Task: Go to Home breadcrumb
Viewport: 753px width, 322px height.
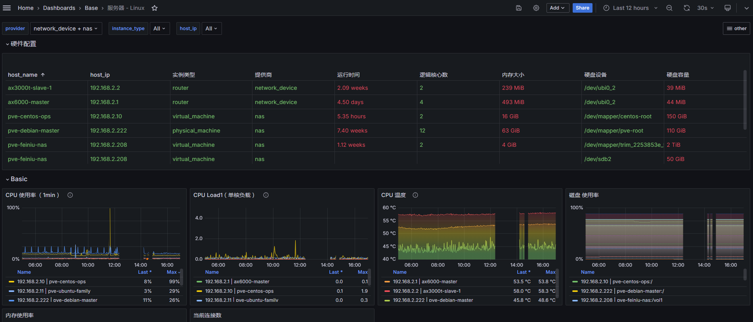Action: coord(26,8)
